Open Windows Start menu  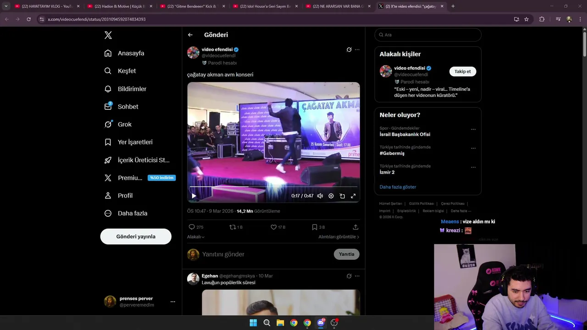point(253,323)
